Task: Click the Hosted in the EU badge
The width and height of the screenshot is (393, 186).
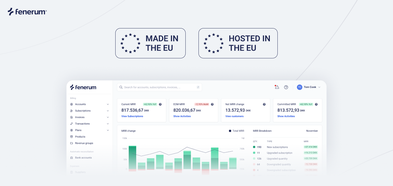Action: (x=238, y=43)
